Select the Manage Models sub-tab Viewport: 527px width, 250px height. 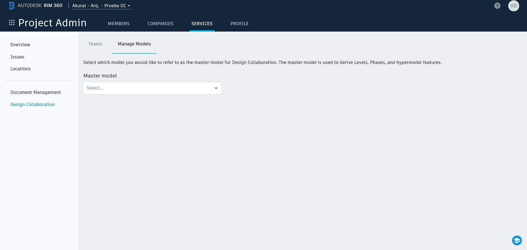tap(134, 44)
